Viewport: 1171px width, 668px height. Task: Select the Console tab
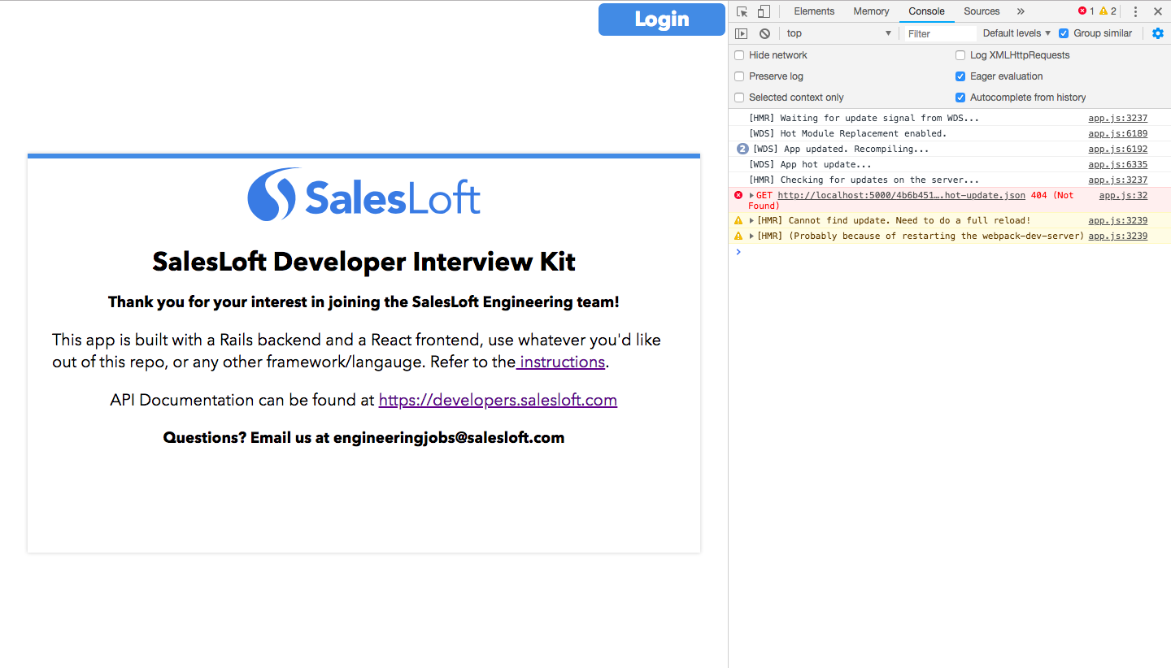click(926, 11)
